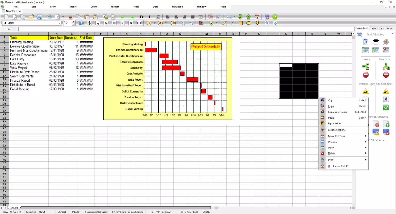Click the scissors Cut icon in toolbar
396x214 pixels.
point(71,17)
